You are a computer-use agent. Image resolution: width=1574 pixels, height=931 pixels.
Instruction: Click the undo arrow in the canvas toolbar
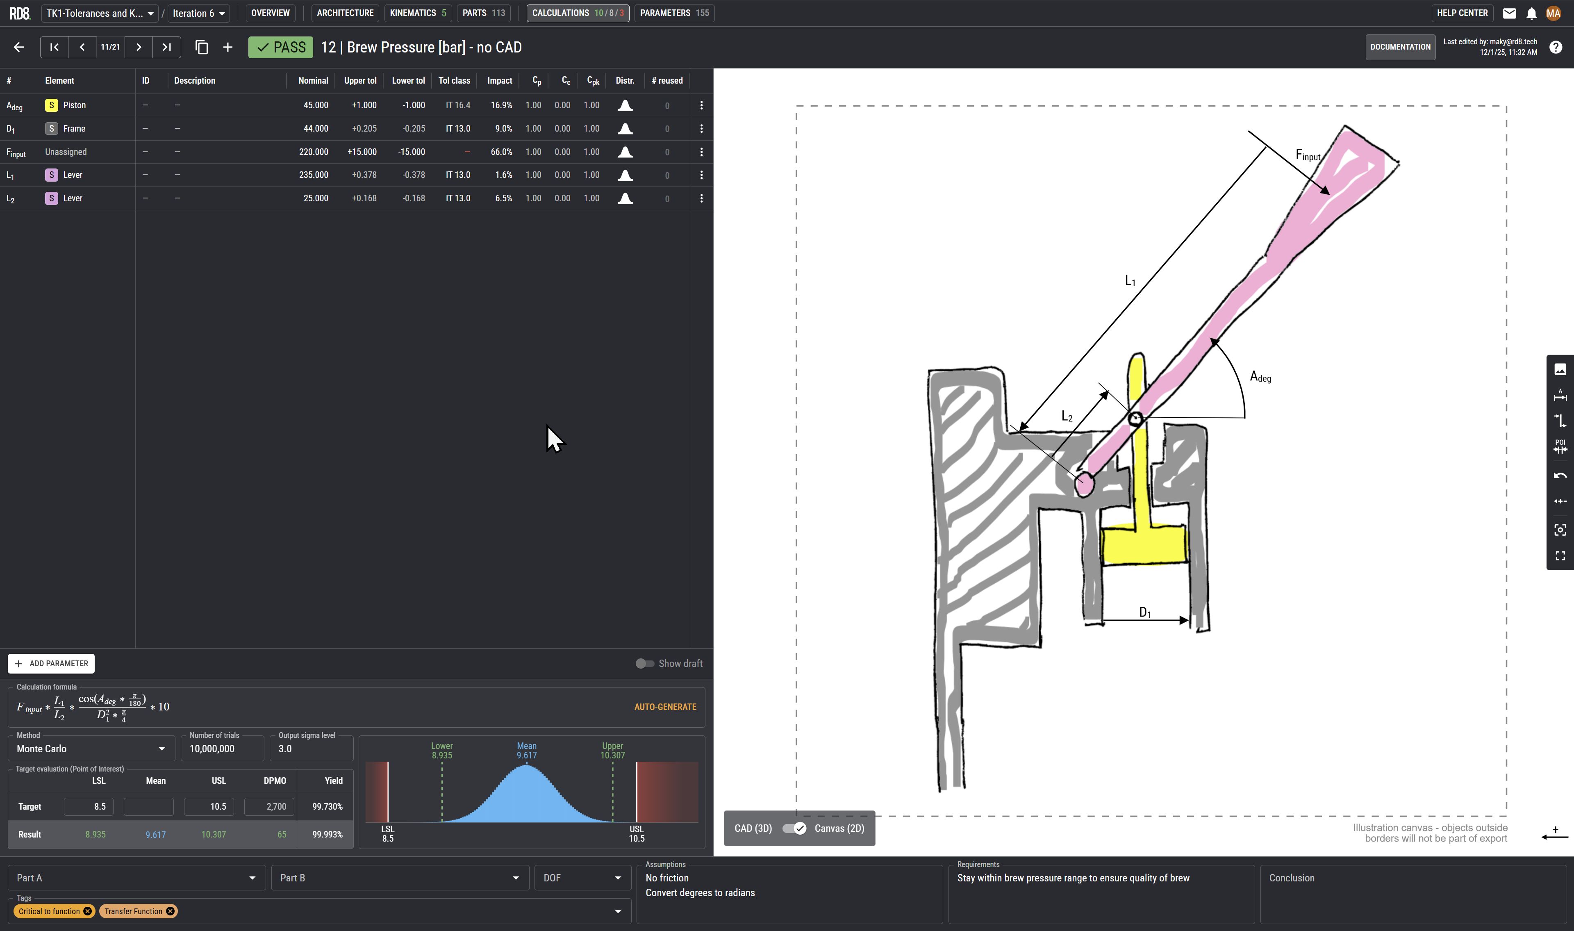1560,476
